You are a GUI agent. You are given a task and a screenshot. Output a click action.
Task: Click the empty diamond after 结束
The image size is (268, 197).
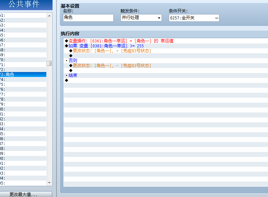(66, 80)
